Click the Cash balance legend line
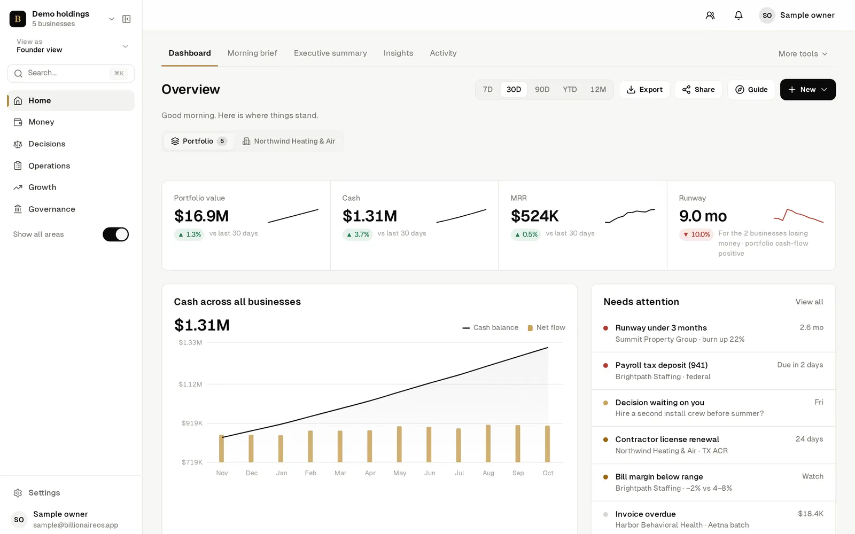The width and height of the screenshot is (855, 534). [x=466, y=328]
